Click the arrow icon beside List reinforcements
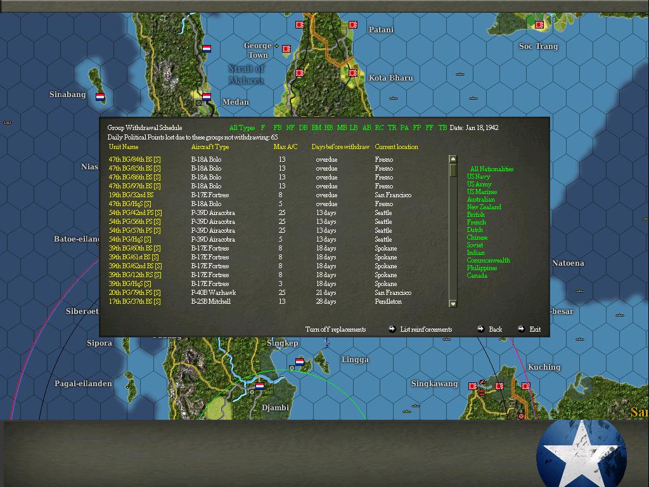Viewport: 649px width, 487px height. 392,329
